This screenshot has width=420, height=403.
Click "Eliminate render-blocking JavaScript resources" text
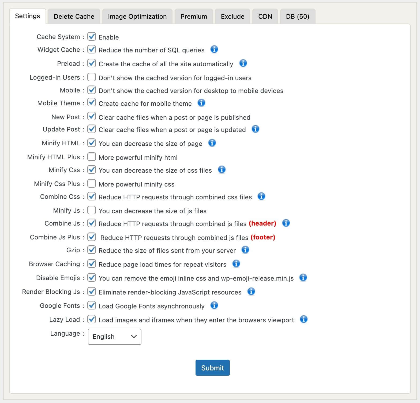170,292
